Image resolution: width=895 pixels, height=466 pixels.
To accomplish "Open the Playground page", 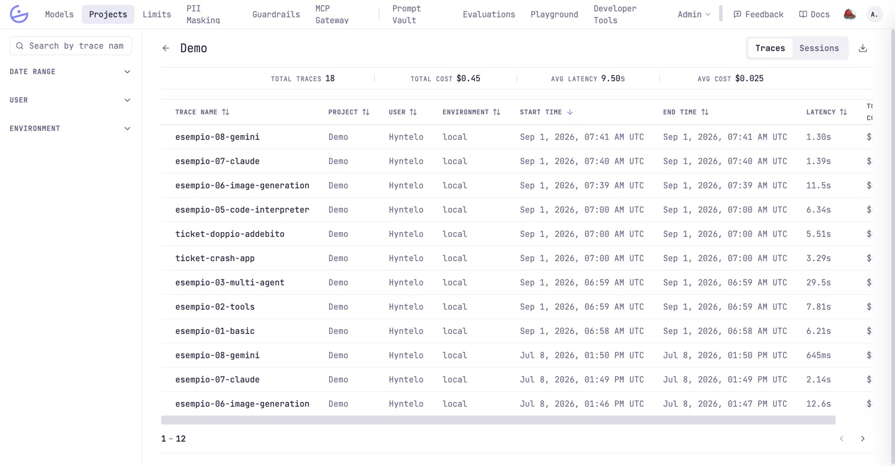I will pos(554,14).
